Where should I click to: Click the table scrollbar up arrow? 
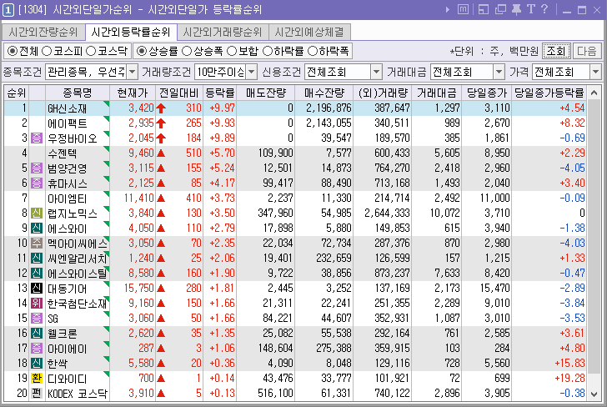pos(594,93)
